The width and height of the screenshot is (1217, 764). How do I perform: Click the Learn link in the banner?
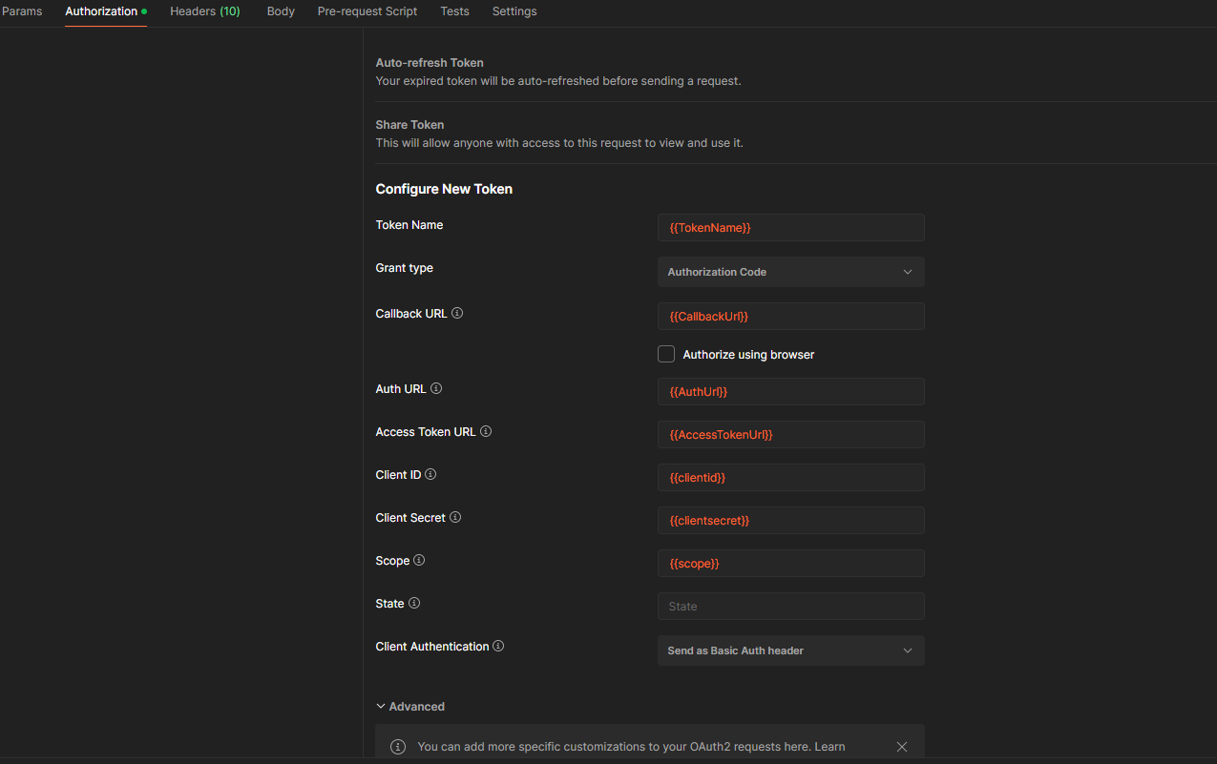829,747
